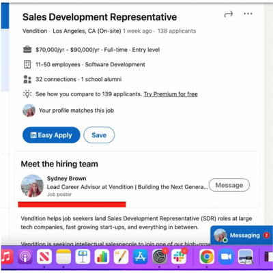Open Sydney Brown's profile name link
The image size is (273, 273).
tap(66, 178)
